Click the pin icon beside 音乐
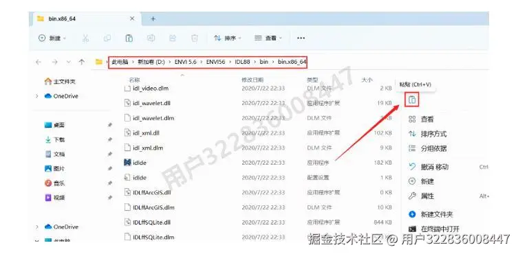Image resolution: width=518 pixels, height=254 pixels. 109,183
